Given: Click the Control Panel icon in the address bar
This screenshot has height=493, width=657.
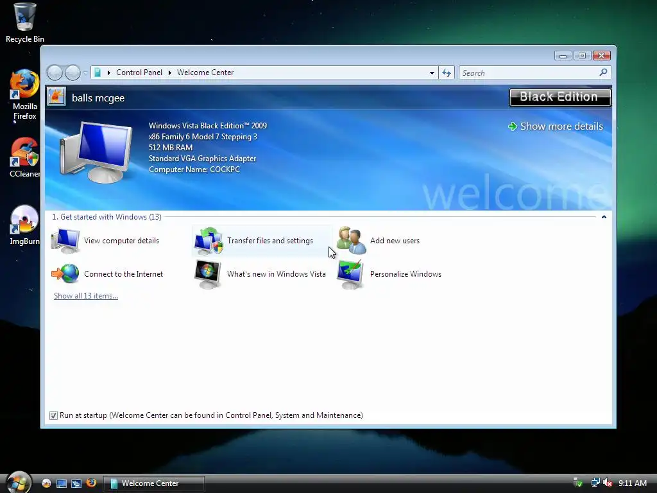Looking at the screenshot, I should click(98, 73).
